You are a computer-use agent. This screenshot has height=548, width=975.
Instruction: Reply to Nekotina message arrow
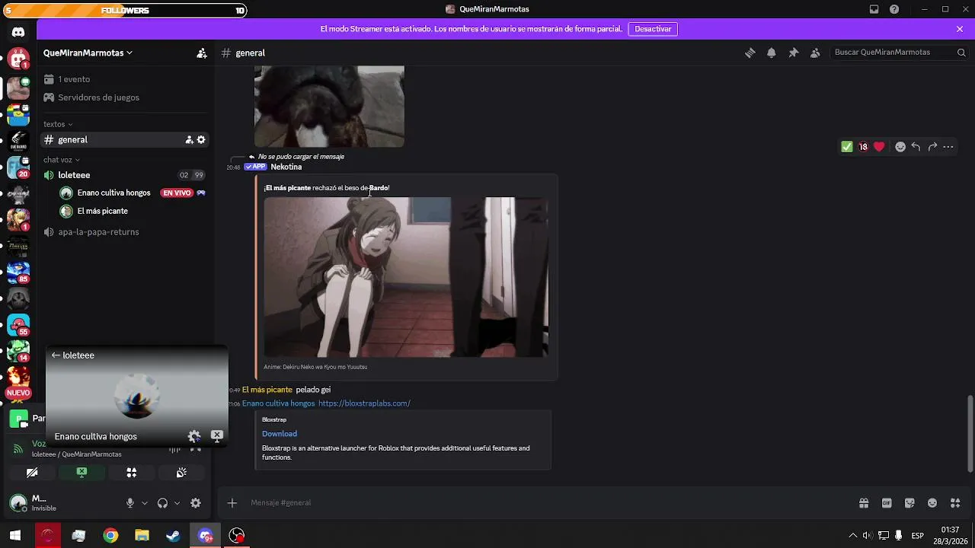(916, 147)
